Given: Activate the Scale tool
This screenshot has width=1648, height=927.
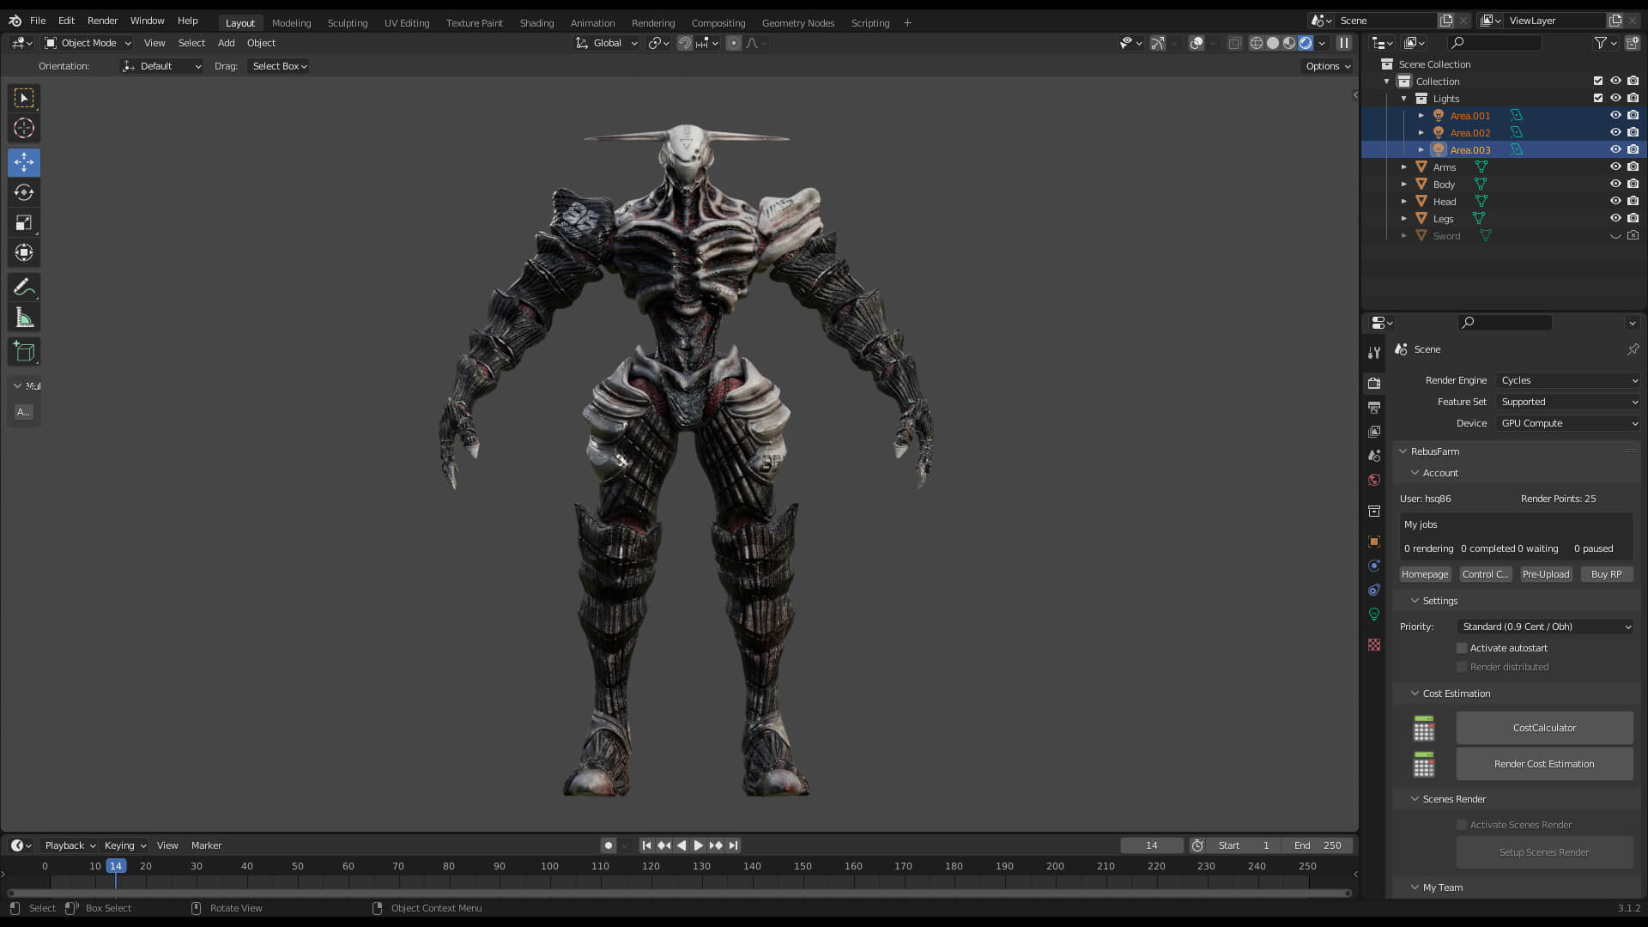Looking at the screenshot, I should [x=24, y=223].
